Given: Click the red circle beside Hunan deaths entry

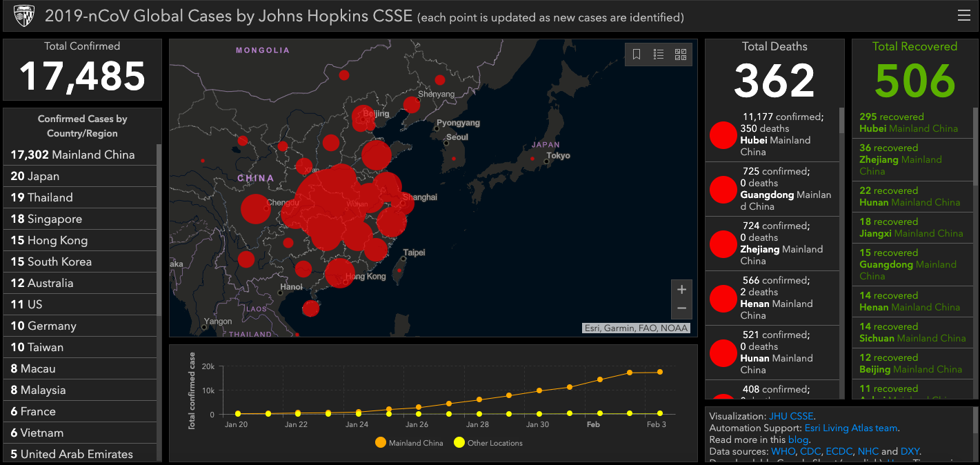Looking at the screenshot, I should pyautogui.click(x=723, y=353).
